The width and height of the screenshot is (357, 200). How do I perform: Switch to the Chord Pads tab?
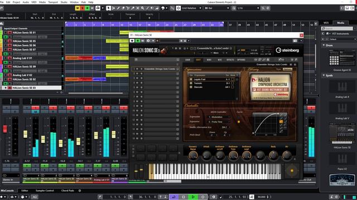[x=67, y=191]
